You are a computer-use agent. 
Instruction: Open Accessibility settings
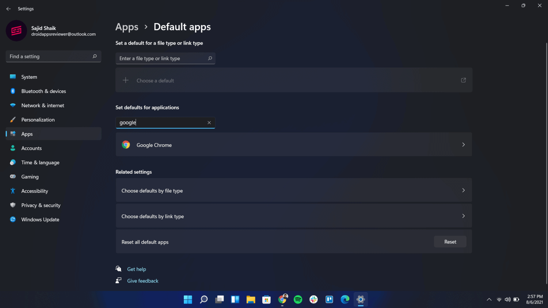(x=54, y=191)
